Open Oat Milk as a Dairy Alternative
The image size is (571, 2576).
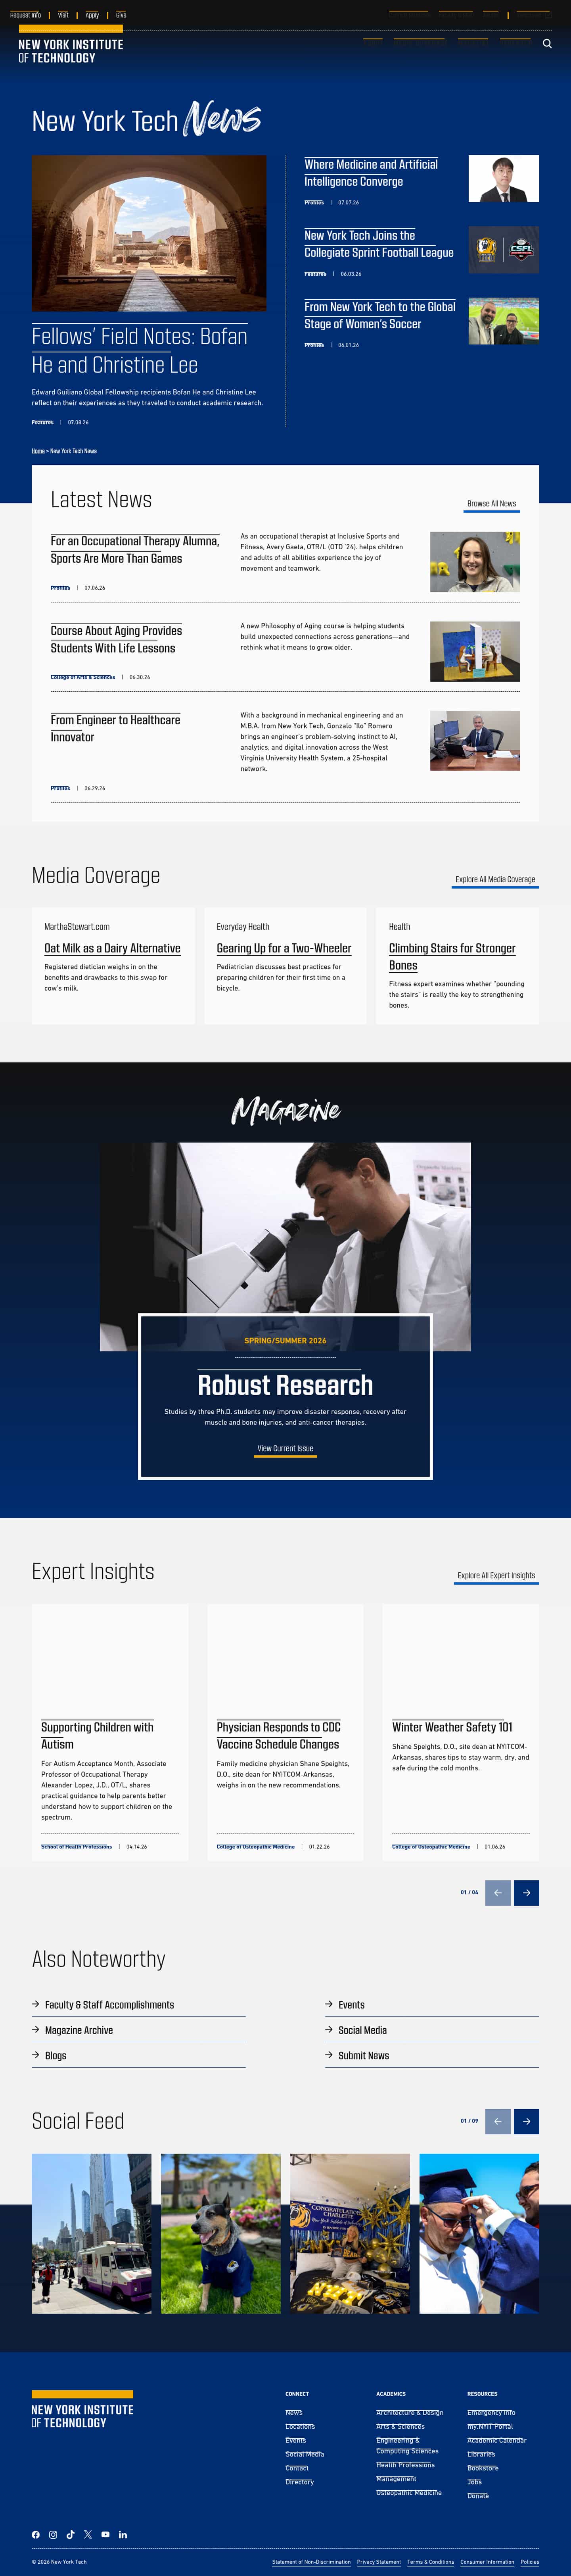click(x=112, y=948)
